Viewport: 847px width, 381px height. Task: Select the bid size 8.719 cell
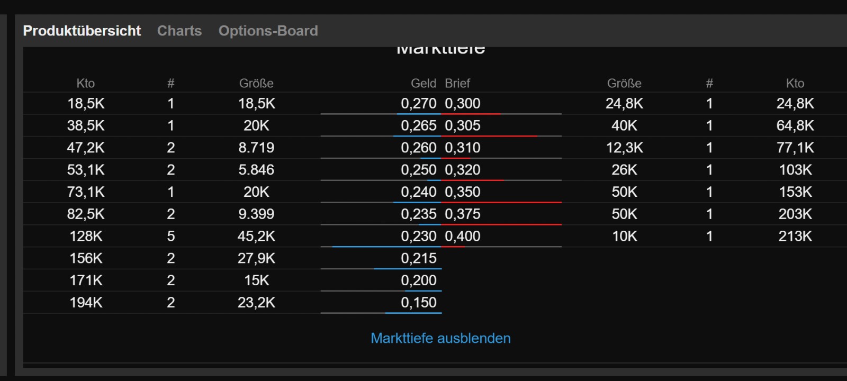click(x=256, y=148)
